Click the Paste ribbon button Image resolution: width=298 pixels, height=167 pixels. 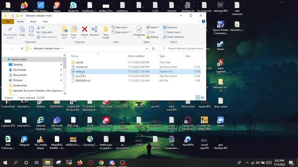point(31,32)
